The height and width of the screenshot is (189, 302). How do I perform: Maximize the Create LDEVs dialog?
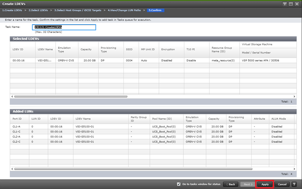point(291,4)
